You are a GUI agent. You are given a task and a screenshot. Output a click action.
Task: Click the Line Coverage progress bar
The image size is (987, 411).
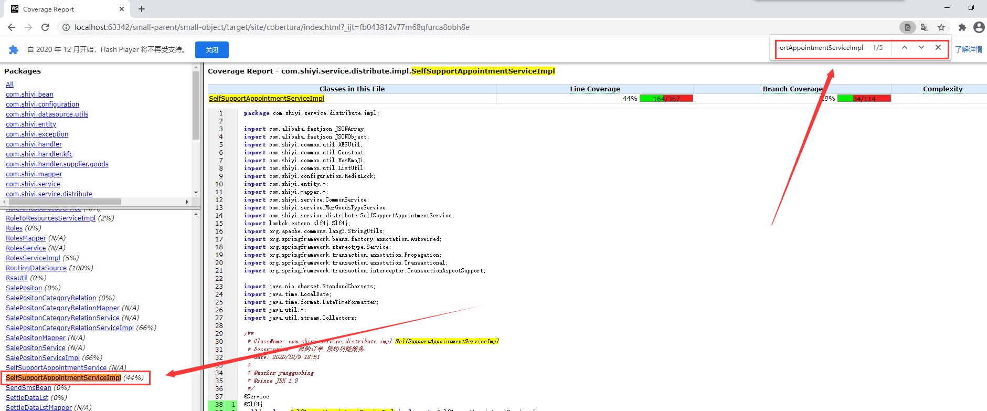666,99
